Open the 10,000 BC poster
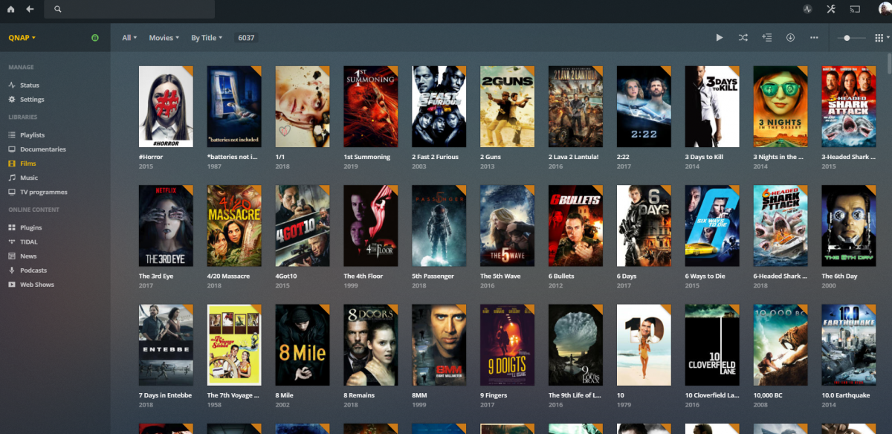Image resolution: width=892 pixels, height=434 pixels. point(780,345)
